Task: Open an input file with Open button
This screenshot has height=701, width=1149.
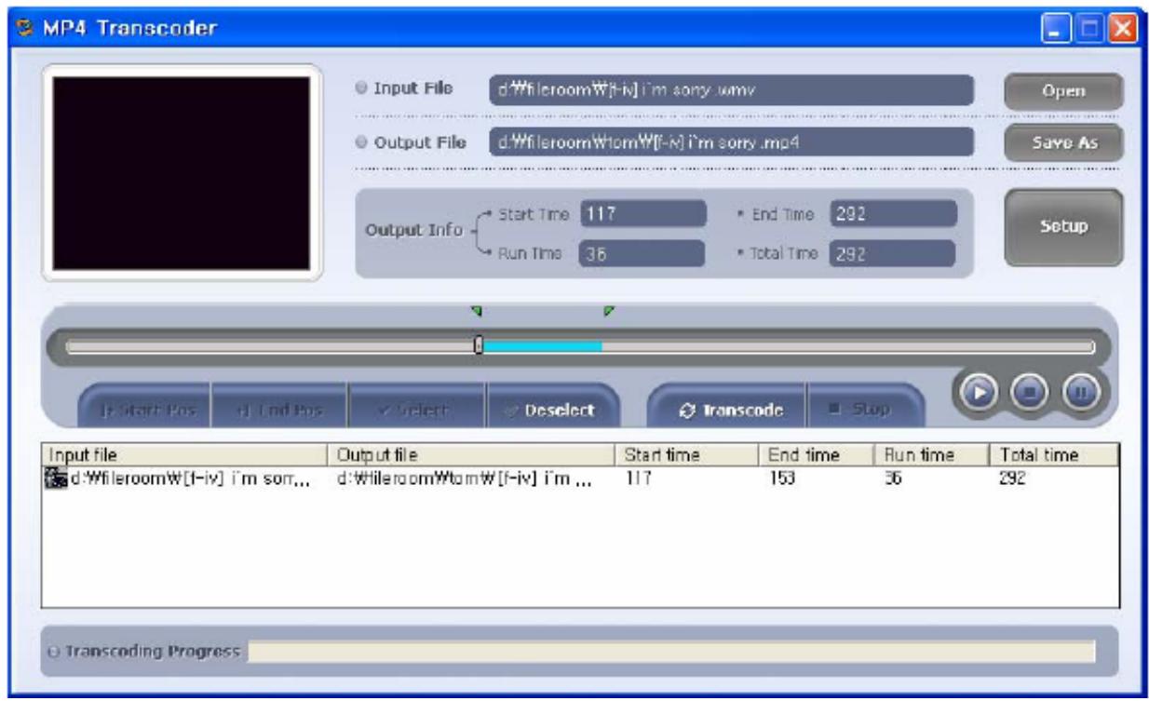Action: 1063,91
